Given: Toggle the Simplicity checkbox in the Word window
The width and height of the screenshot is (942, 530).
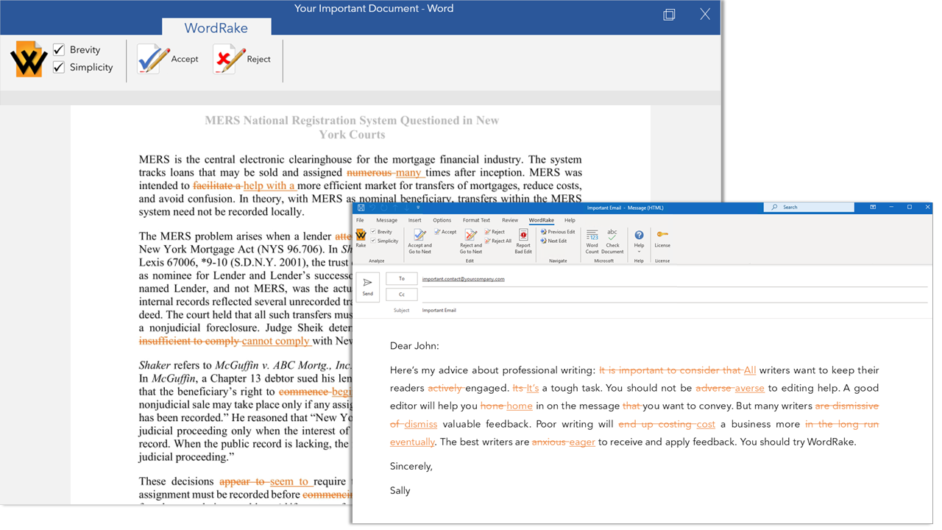Looking at the screenshot, I should tap(59, 67).
